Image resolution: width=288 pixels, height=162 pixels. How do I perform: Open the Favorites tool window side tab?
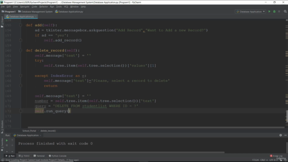[x=2, y=145]
